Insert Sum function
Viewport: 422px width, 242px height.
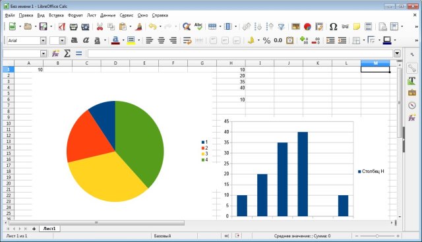[67, 53]
